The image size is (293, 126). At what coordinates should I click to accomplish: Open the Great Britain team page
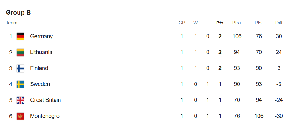click(x=45, y=100)
